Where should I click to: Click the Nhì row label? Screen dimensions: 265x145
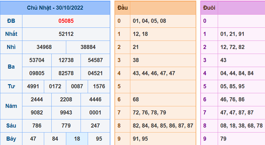pos(11,47)
